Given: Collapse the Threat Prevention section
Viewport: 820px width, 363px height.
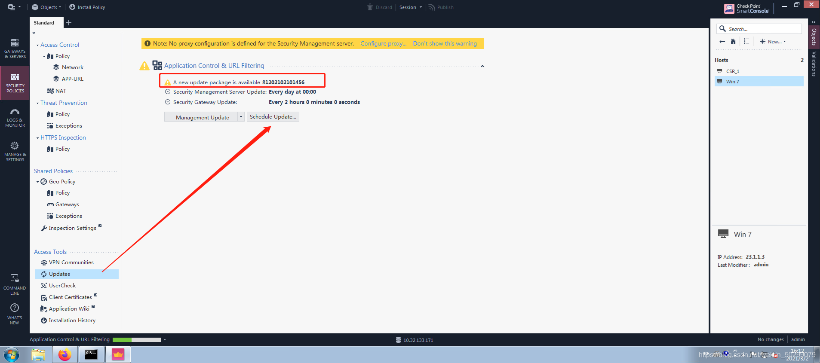Looking at the screenshot, I should [37, 103].
